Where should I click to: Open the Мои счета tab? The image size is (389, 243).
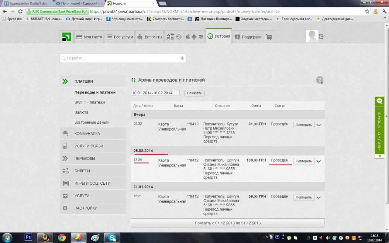89,37
